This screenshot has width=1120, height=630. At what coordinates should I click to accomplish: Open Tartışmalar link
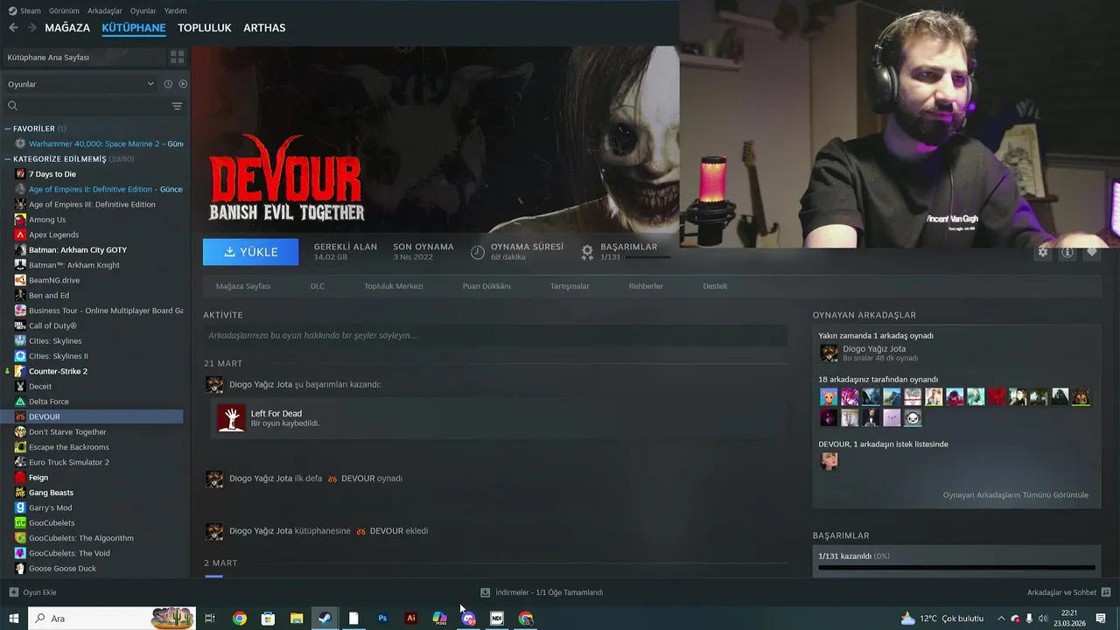point(570,286)
